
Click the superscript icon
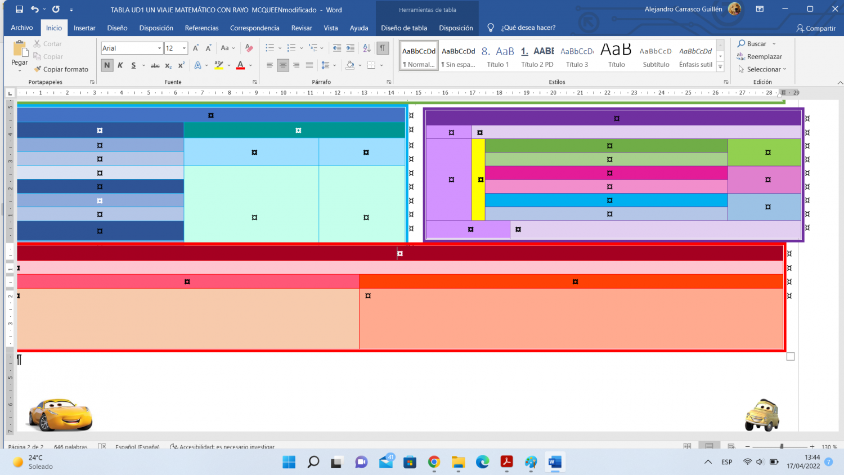click(181, 65)
